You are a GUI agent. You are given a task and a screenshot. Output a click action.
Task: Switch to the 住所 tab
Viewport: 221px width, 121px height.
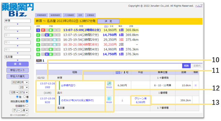tap(80, 15)
